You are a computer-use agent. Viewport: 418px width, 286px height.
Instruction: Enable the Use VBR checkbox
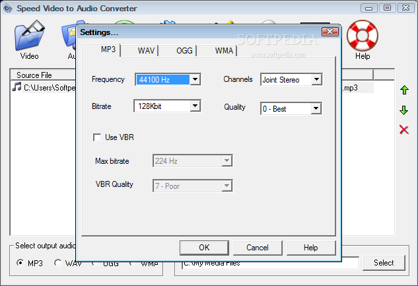97,137
